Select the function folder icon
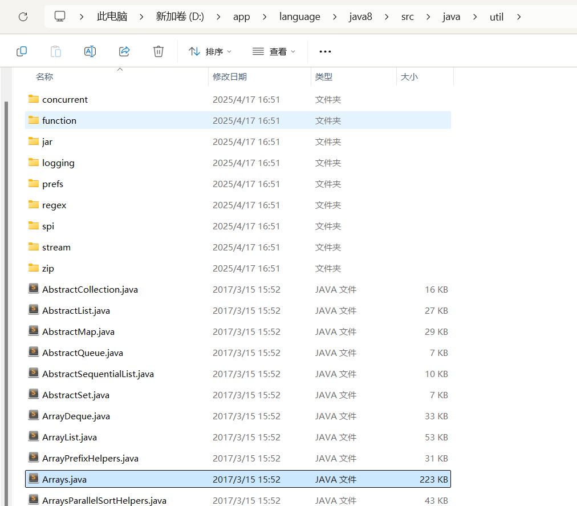 pyautogui.click(x=34, y=120)
